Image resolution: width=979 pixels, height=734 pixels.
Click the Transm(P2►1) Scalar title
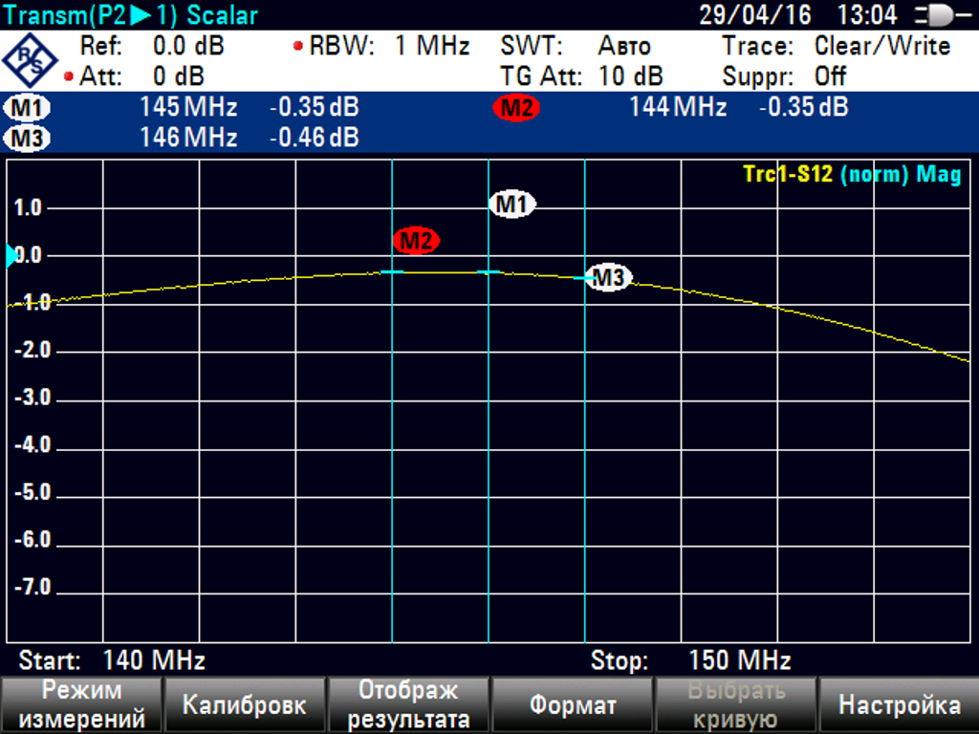tap(130, 15)
